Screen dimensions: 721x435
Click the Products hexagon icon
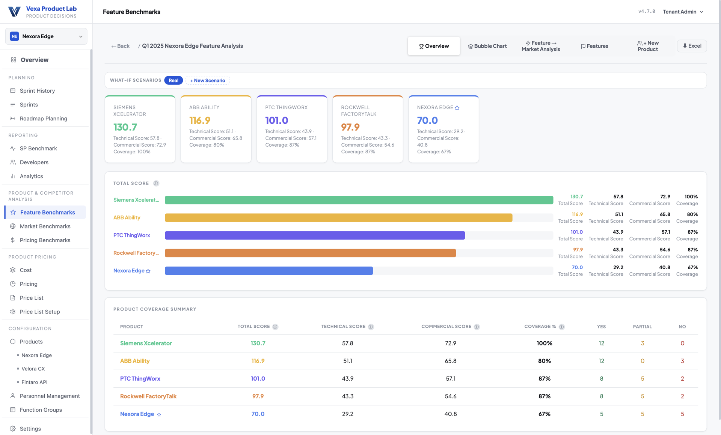point(13,342)
